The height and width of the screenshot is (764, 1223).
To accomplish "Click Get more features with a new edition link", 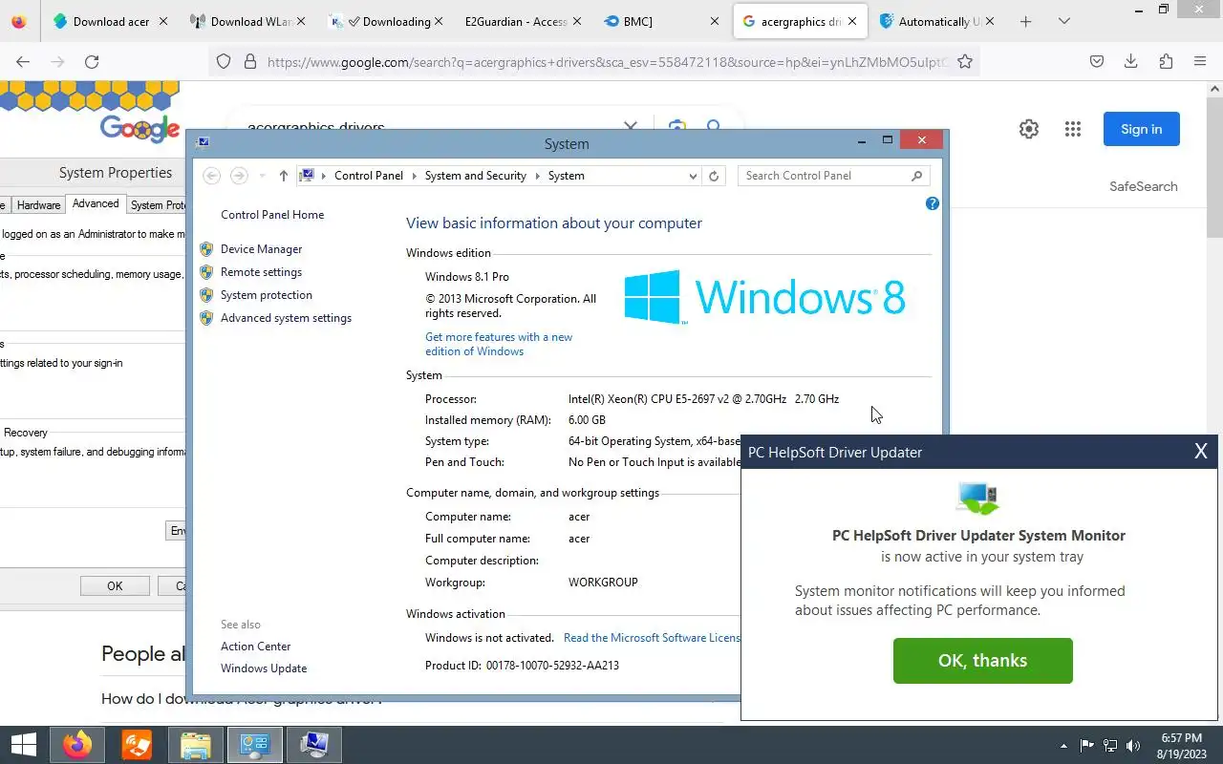I will click(x=499, y=344).
